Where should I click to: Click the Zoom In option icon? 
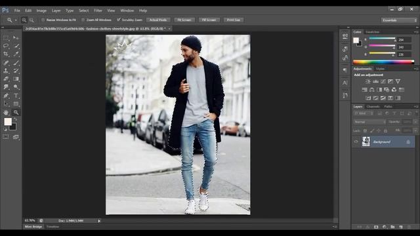24,20
